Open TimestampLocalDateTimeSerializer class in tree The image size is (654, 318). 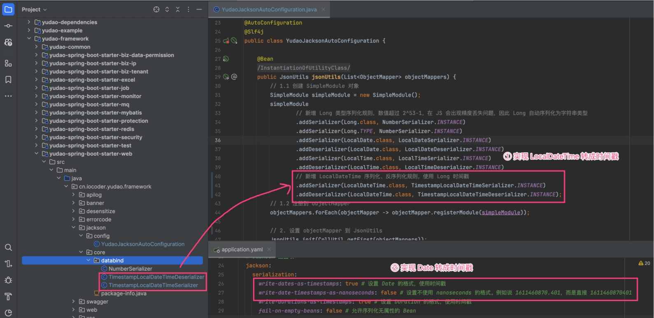tap(153, 285)
